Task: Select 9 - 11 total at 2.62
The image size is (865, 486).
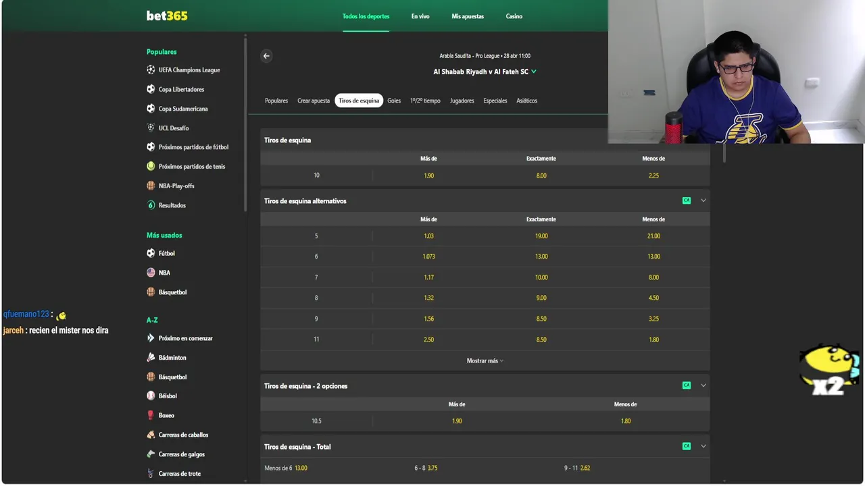Action: [577, 468]
